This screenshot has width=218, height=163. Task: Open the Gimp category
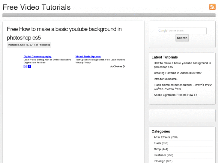tap(157, 149)
